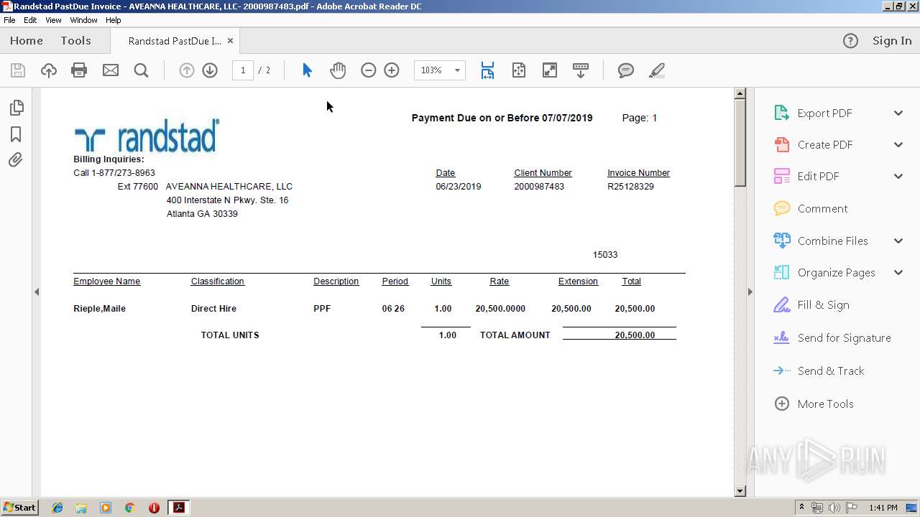Click the Save file icon
Viewport: 920px width, 517px height.
[x=18, y=70]
